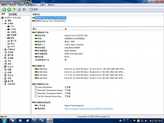The image size is (164, 123).
Task: Click the database icon in tree
Action: [x=5, y=81]
